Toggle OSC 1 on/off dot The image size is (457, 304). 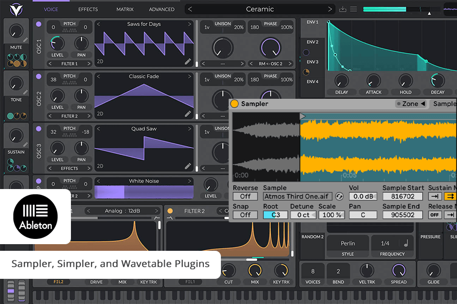(39, 24)
